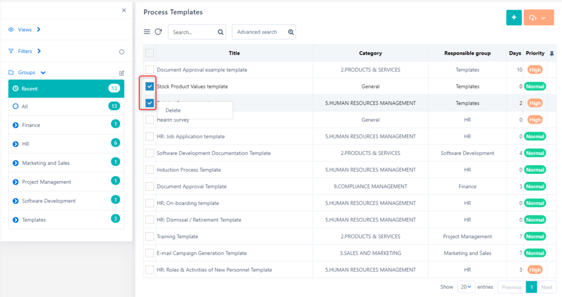
Task: Click the Advanced search magnifier icon
Action: [x=291, y=32]
